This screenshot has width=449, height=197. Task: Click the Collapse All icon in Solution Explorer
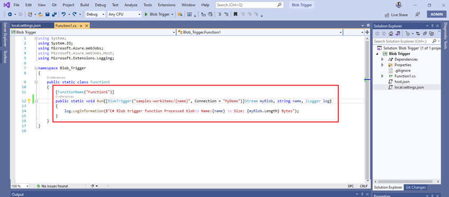point(425,34)
